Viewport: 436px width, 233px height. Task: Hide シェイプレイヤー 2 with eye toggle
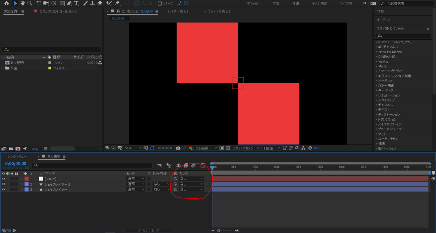(3, 184)
